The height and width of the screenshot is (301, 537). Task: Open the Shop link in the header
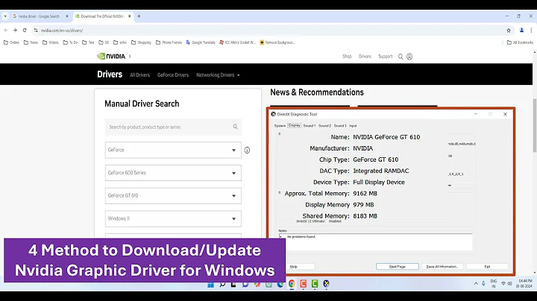pyautogui.click(x=347, y=57)
